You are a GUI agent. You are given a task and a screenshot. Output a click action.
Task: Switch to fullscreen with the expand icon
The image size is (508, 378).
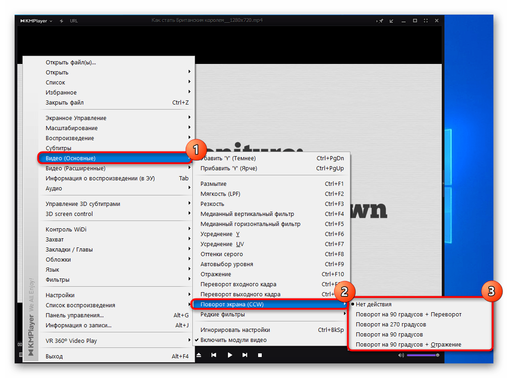click(426, 21)
